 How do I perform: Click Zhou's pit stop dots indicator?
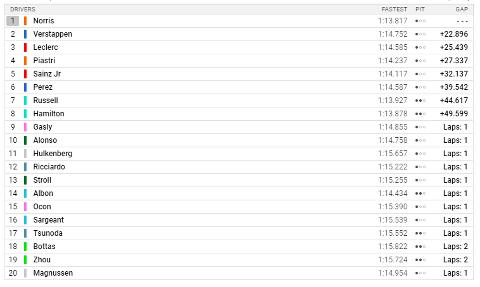420,260
